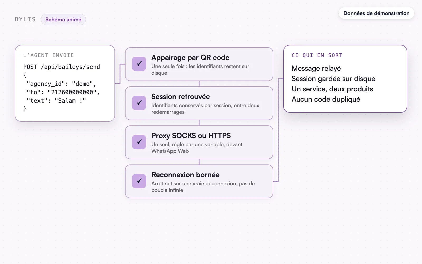
Task: Select the Appairage par QR code heading
Action: [x=190, y=58]
